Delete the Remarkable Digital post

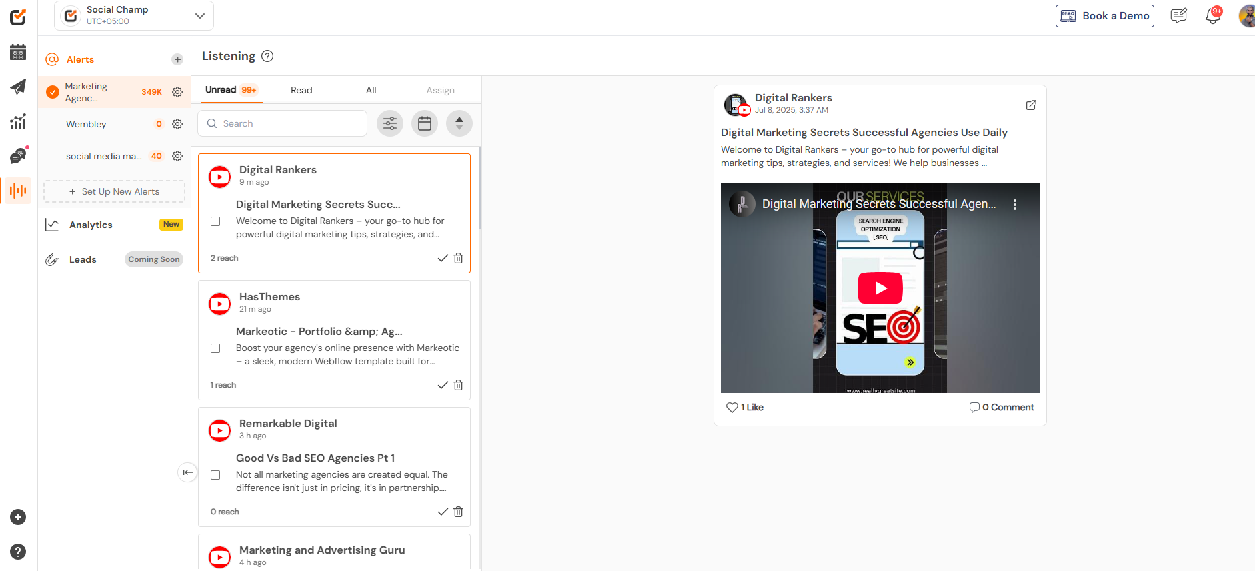(x=459, y=512)
